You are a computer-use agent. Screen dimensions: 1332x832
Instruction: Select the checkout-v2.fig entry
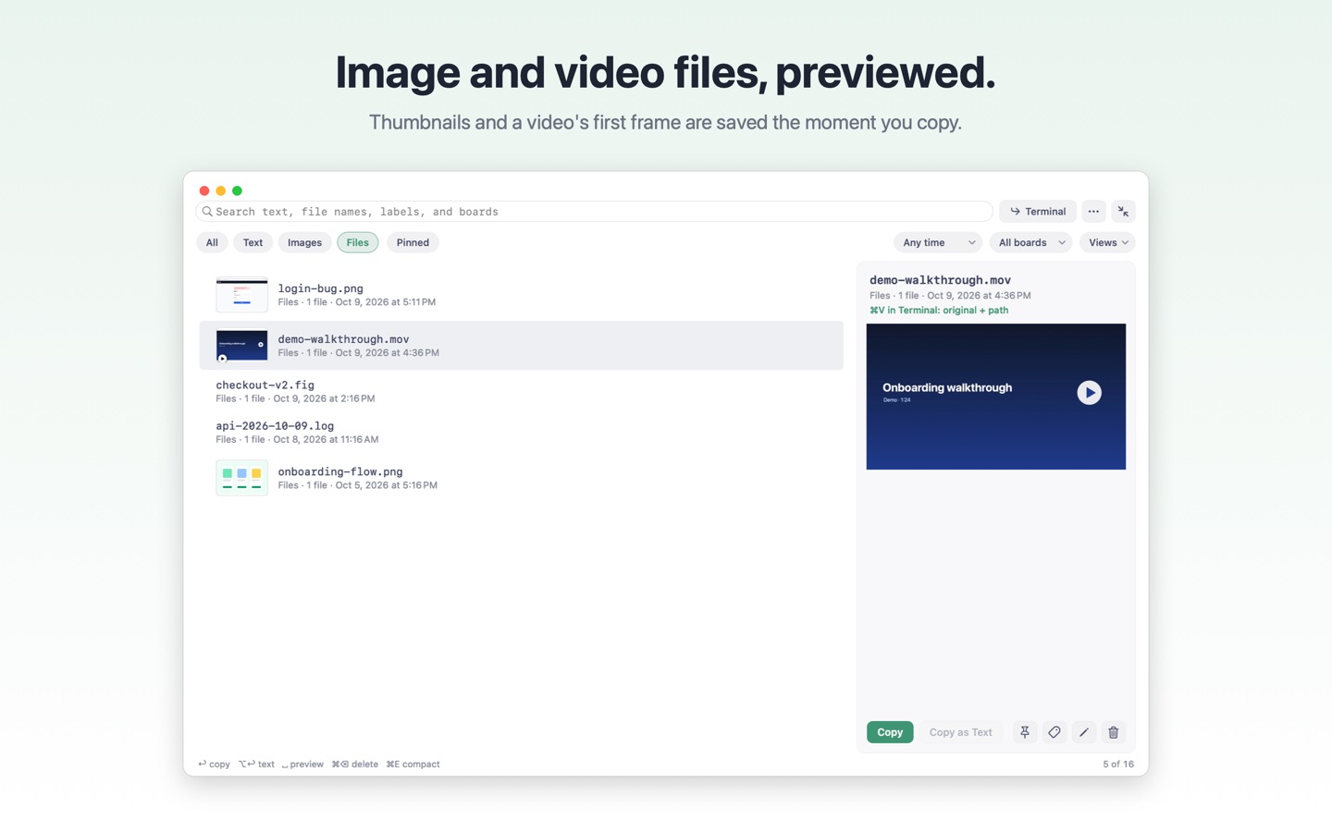coord(521,391)
